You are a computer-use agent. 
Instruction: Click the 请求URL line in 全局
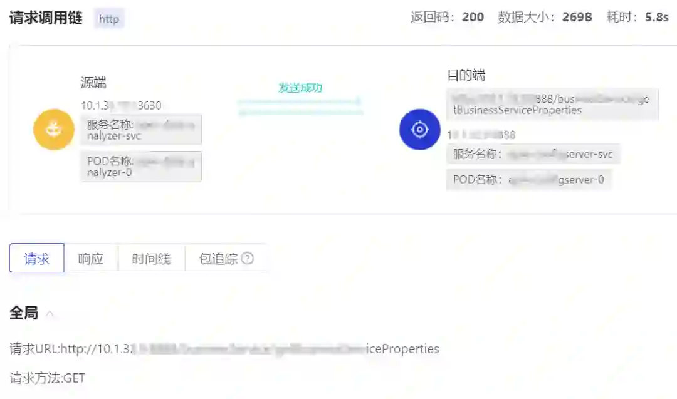pyautogui.click(x=224, y=348)
